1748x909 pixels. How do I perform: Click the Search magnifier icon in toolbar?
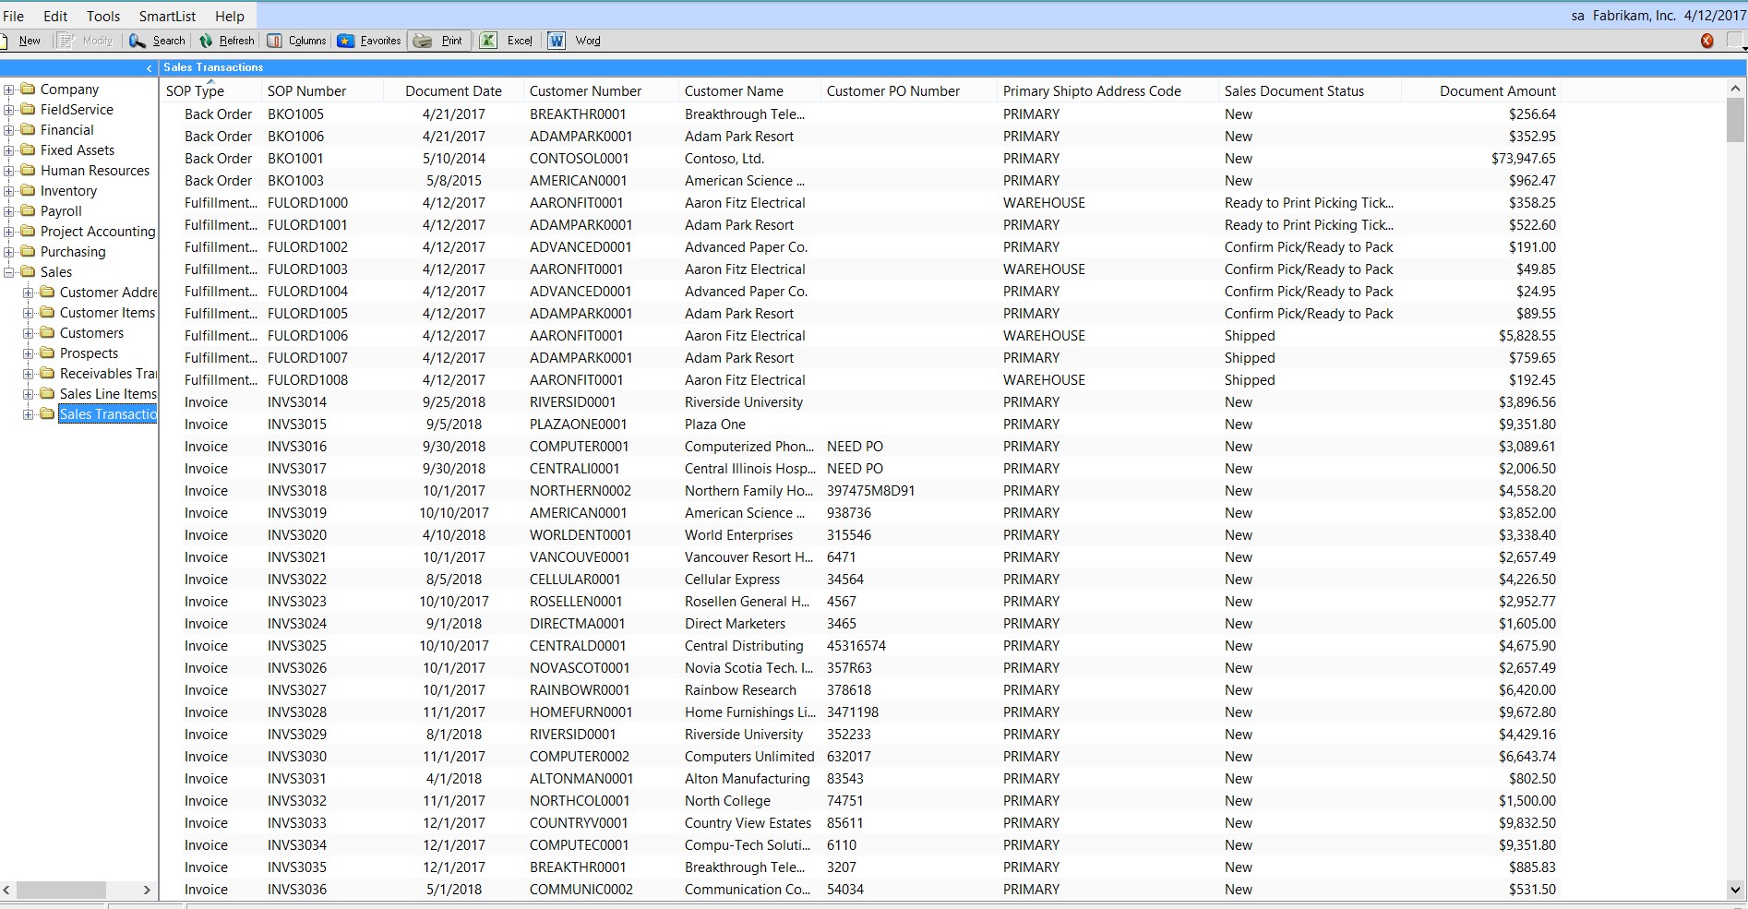[138, 41]
